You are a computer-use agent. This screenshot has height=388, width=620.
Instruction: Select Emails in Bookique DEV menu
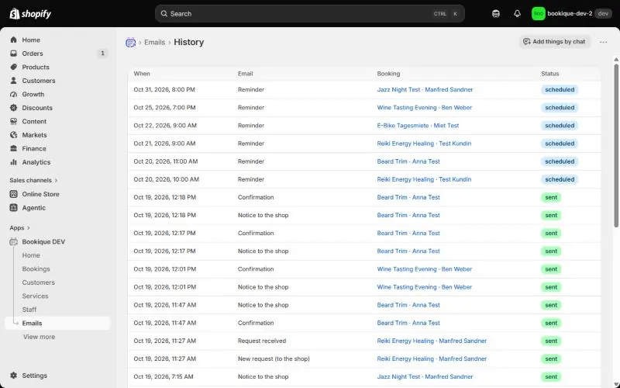57,323
